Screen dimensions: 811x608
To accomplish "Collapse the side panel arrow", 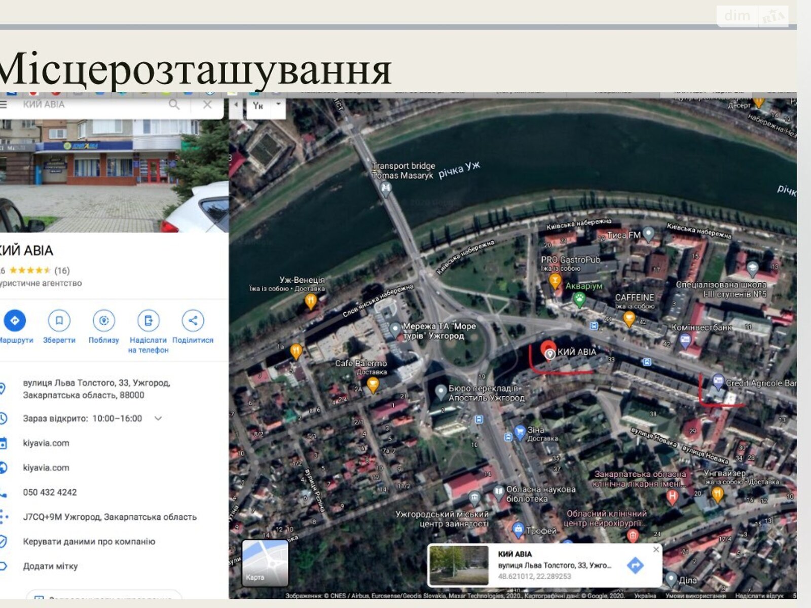I will [x=236, y=105].
